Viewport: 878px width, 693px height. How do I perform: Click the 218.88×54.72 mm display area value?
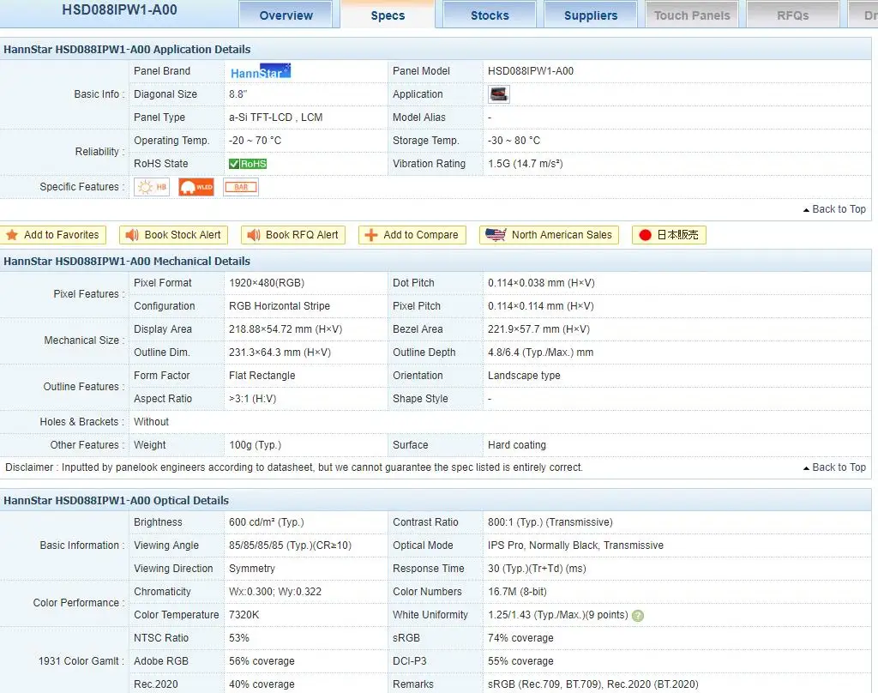[285, 329]
